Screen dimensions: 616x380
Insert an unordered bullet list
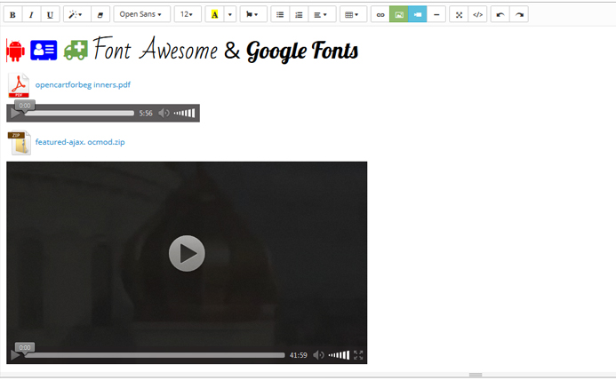[x=280, y=14]
